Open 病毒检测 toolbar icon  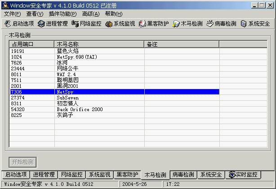coord(209,24)
